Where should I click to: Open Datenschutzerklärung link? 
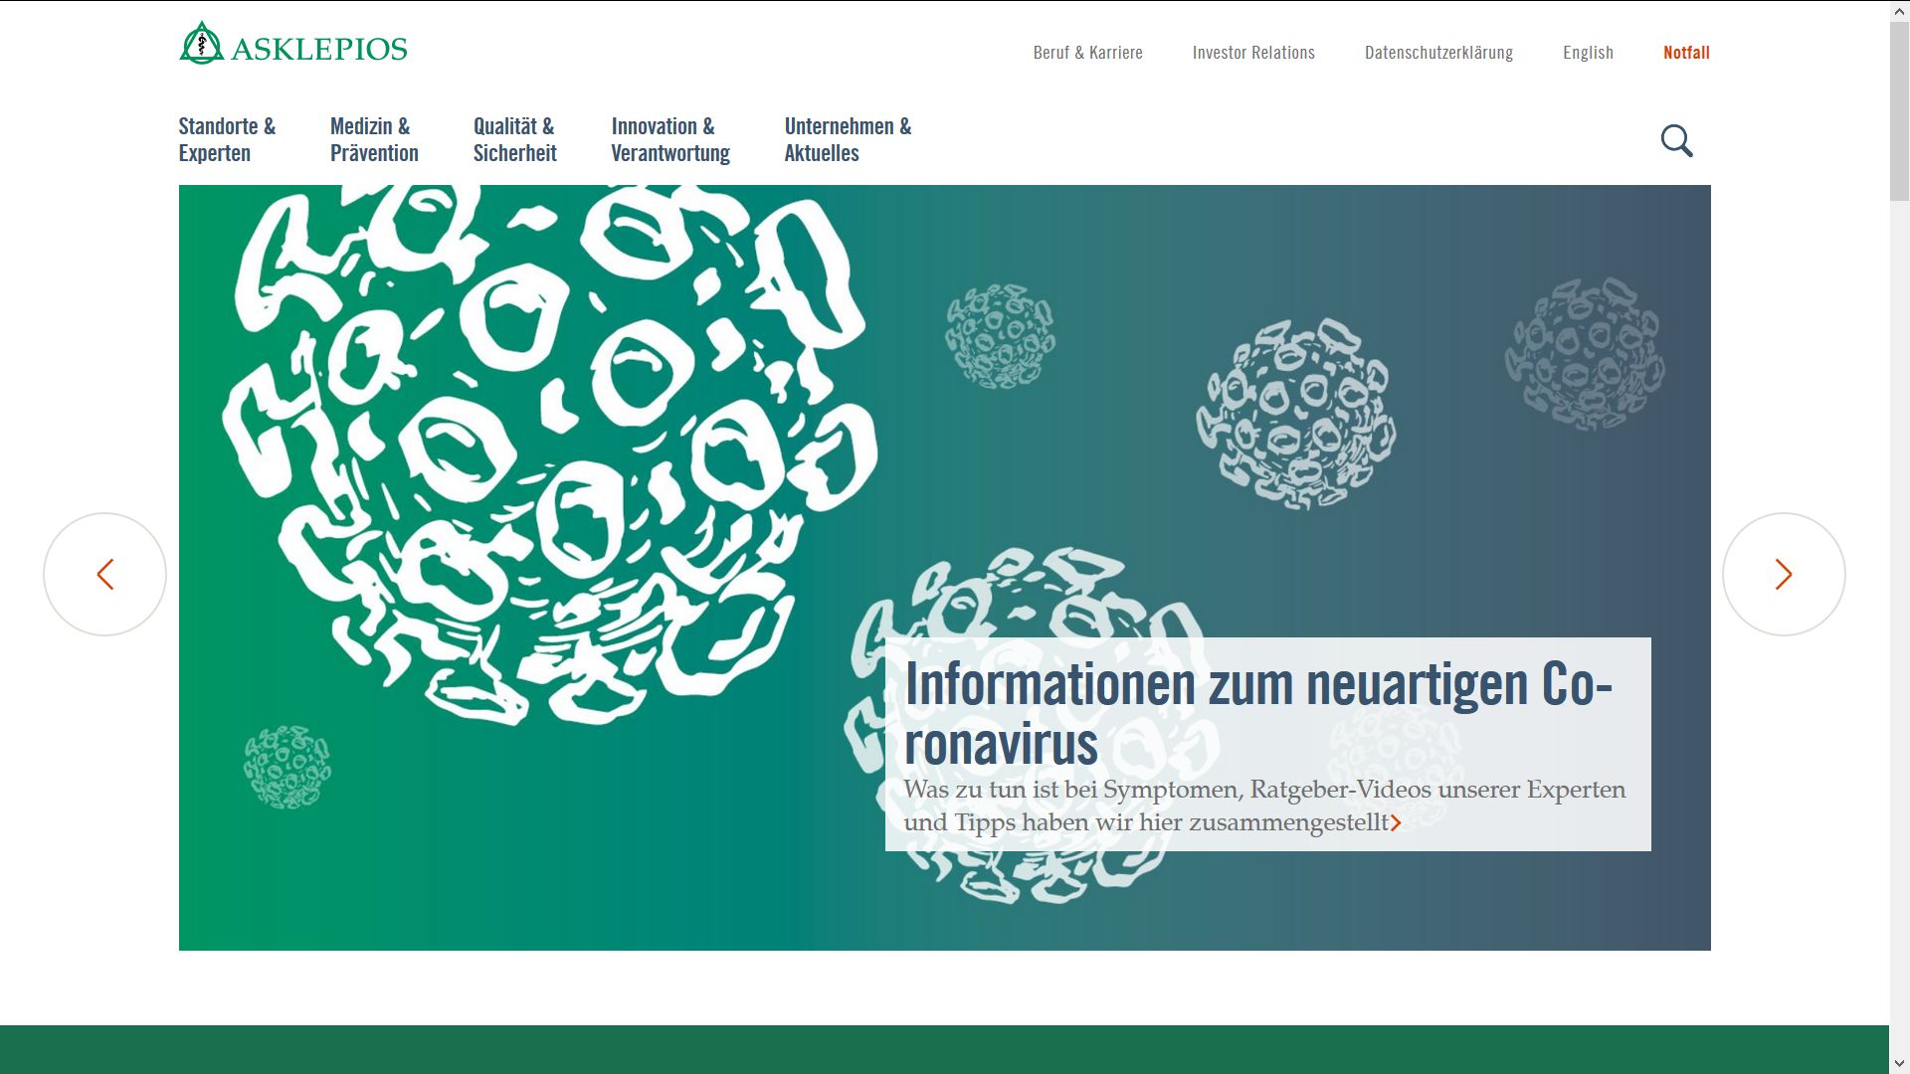pyautogui.click(x=1438, y=53)
